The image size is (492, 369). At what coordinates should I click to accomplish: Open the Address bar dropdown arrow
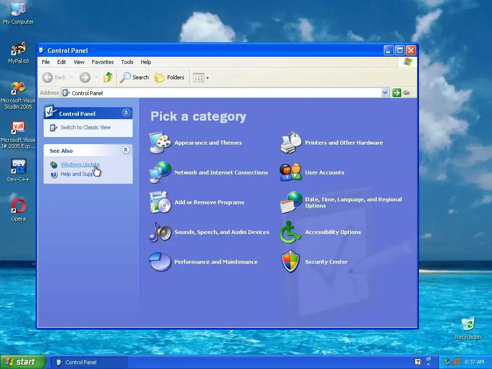pyautogui.click(x=385, y=93)
